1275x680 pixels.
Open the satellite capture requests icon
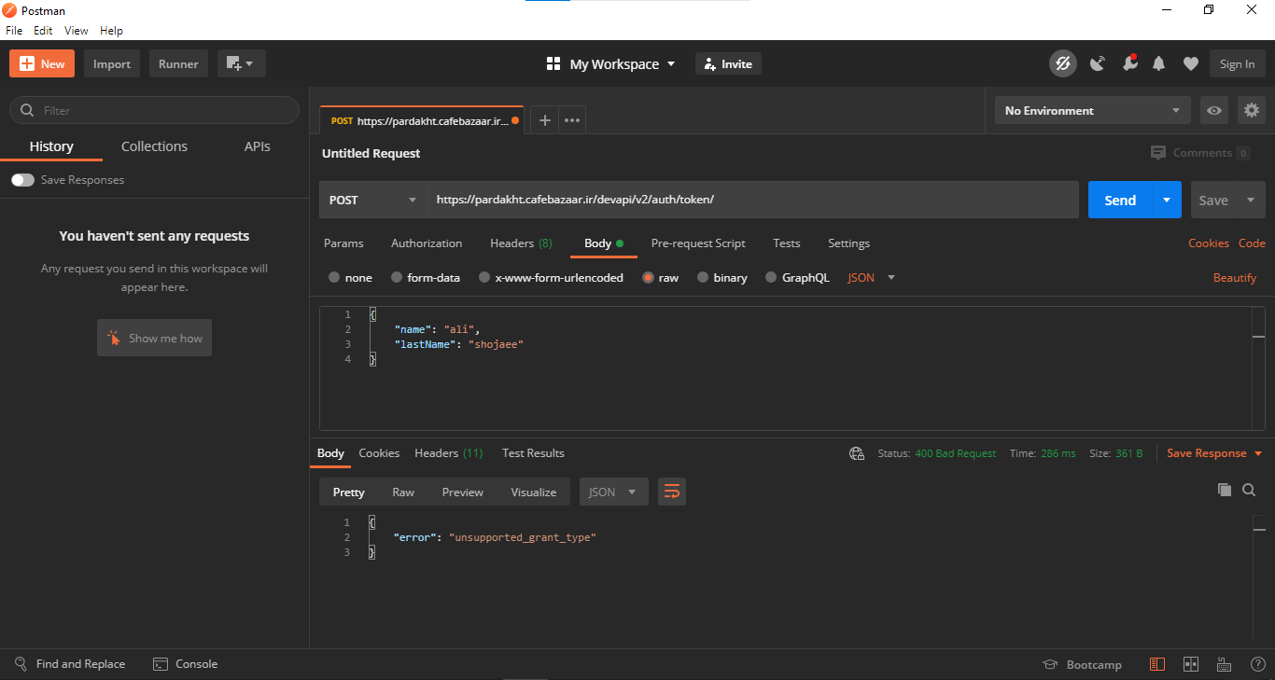(1098, 63)
